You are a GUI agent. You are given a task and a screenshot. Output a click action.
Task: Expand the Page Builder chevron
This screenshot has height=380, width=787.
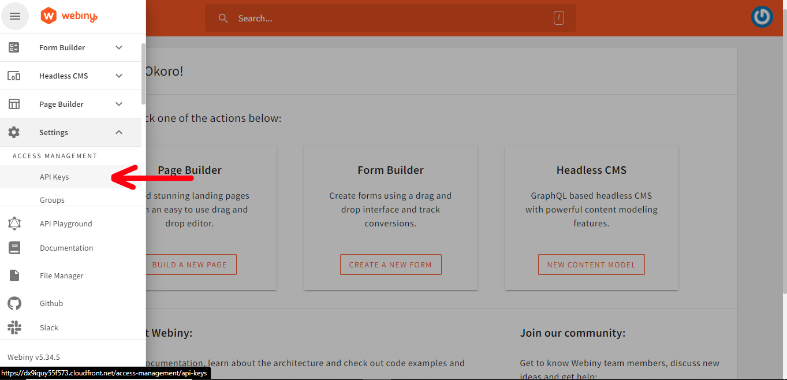[x=119, y=104]
